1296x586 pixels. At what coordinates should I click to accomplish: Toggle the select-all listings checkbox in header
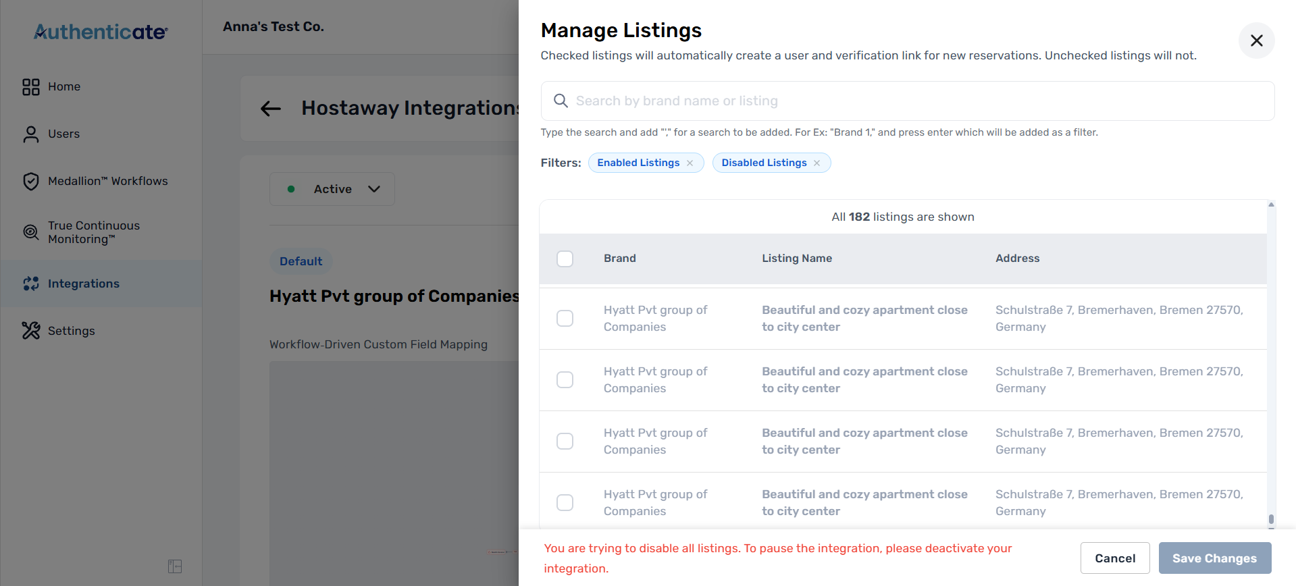(x=565, y=259)
